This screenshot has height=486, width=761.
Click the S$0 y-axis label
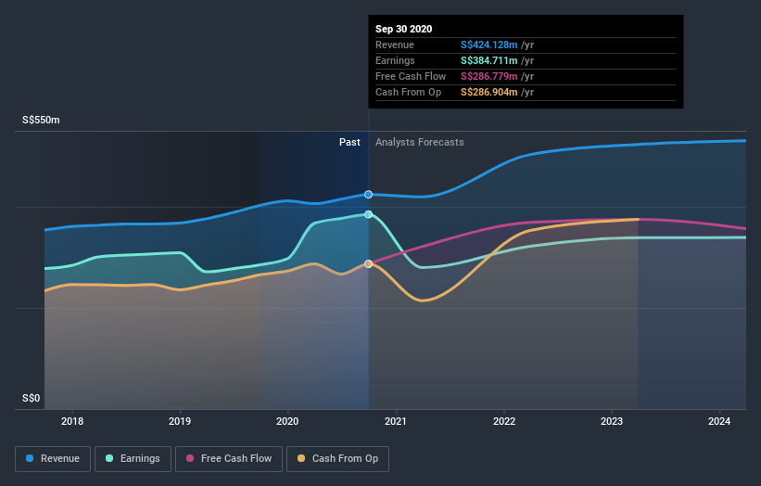click(32, 398)
